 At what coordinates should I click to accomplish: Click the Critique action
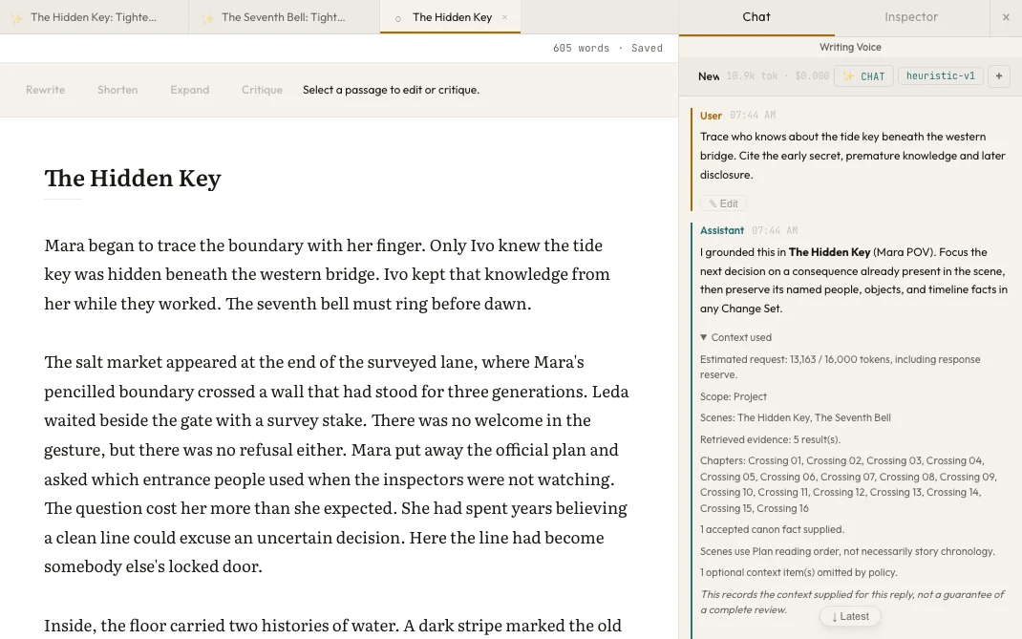coord(262,90)
